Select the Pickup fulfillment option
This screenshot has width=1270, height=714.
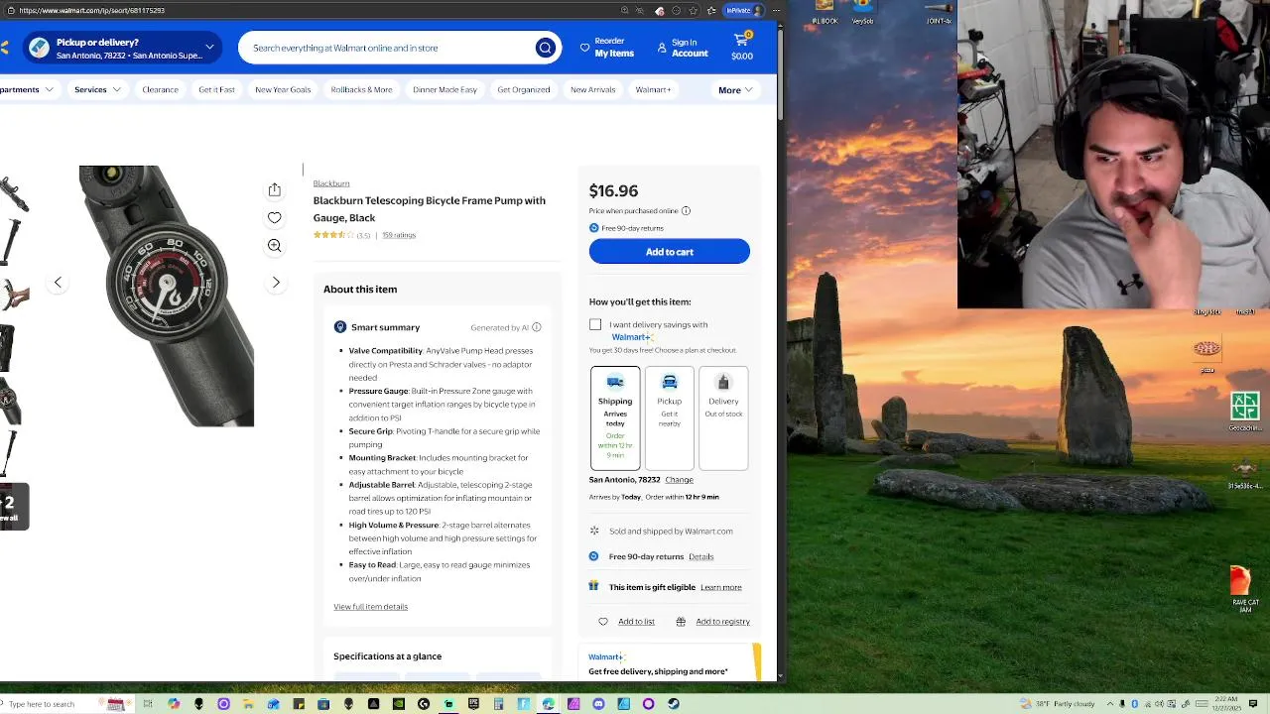click(670, 417)
